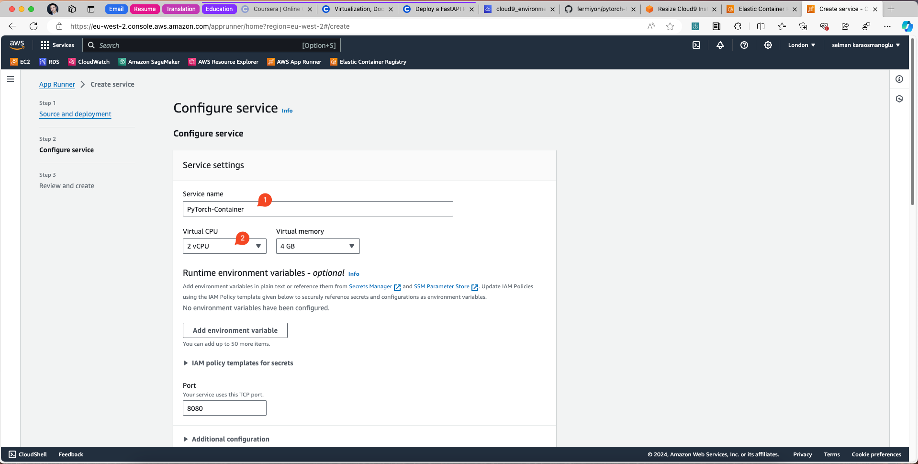This screenshot has height=464, width=918.
Task: Click Feedback in footer
Action: click(71, 454)
